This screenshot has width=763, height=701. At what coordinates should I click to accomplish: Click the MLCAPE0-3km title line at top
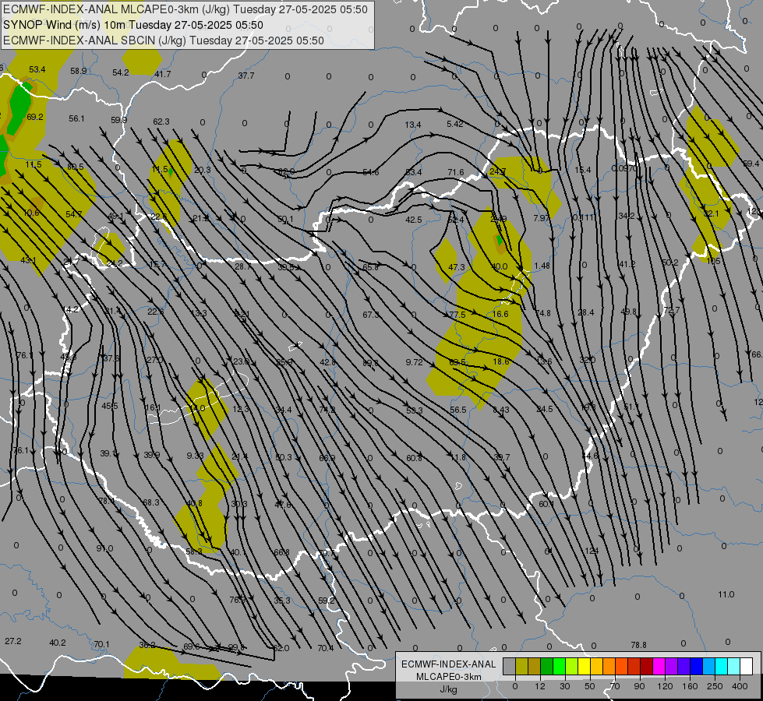click(x=185, y=9)
